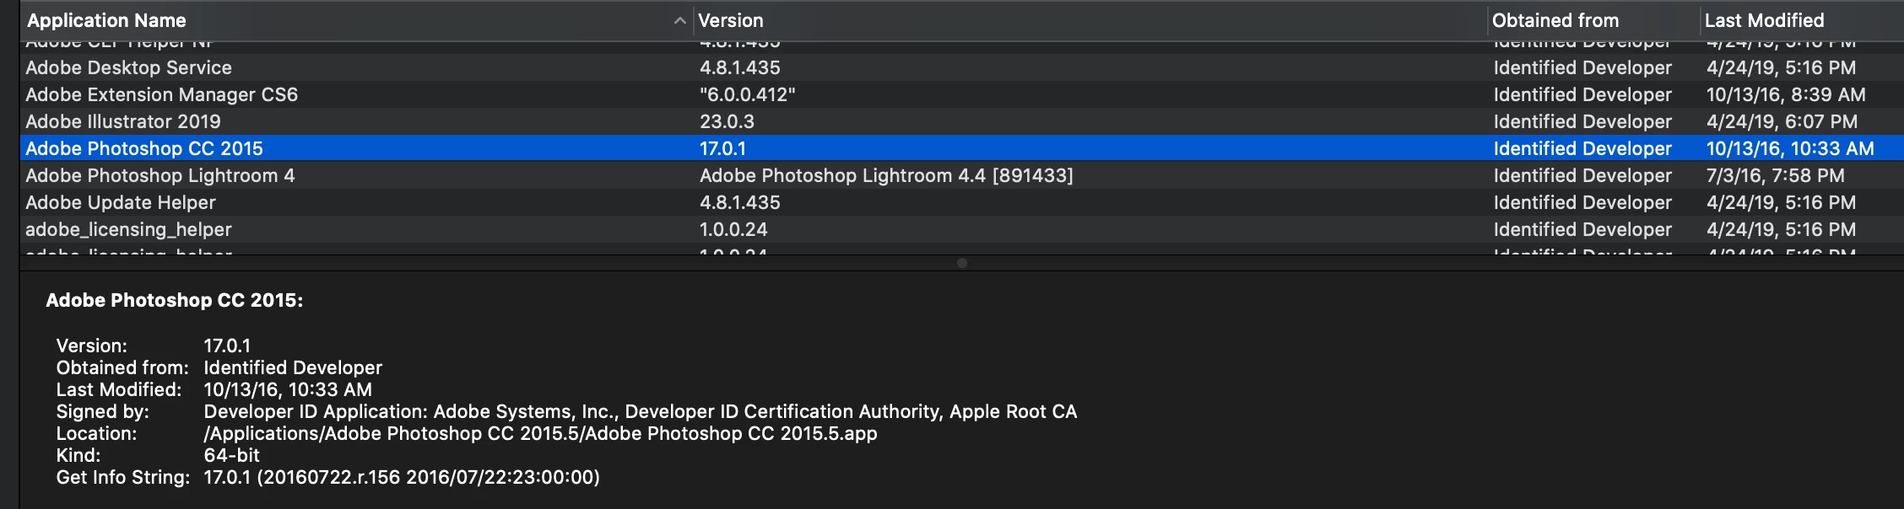This screenshot has width=1904, height=509.
Task: Sort the list by Version column header
Action: click(x=1090, y=20)
